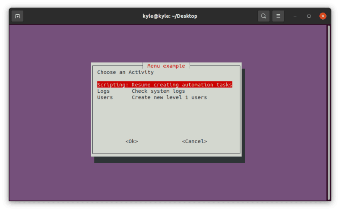
Task: Click the 'Choose an Activity' prompt text
Action: click(126, 72)
